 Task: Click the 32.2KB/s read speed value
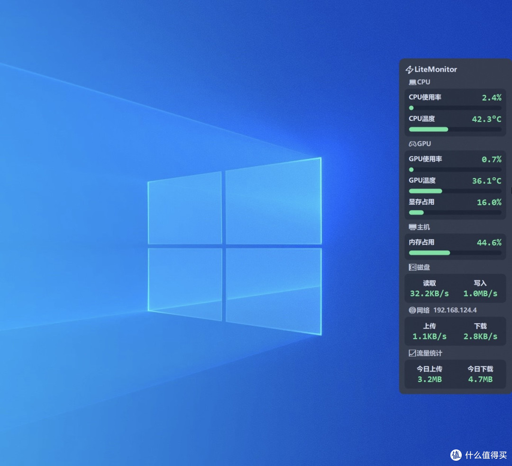(x=430, y=293)
